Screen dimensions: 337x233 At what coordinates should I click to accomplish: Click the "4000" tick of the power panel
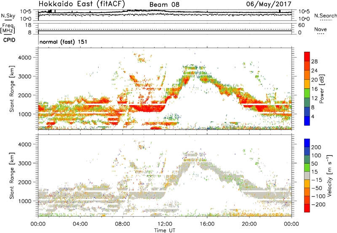tap(25, 58)
